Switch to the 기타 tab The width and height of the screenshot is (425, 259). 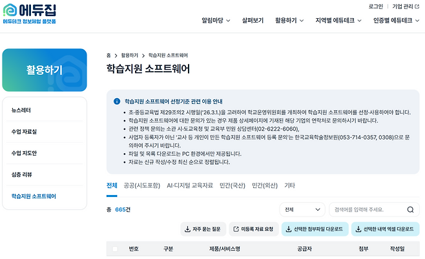[289, 185]
